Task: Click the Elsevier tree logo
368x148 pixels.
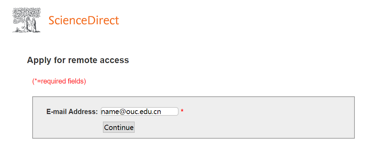Action: pos(26,20)
